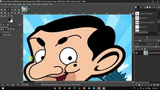
Task: Open Firefox from the taskbar
Action: click(69, 88)
